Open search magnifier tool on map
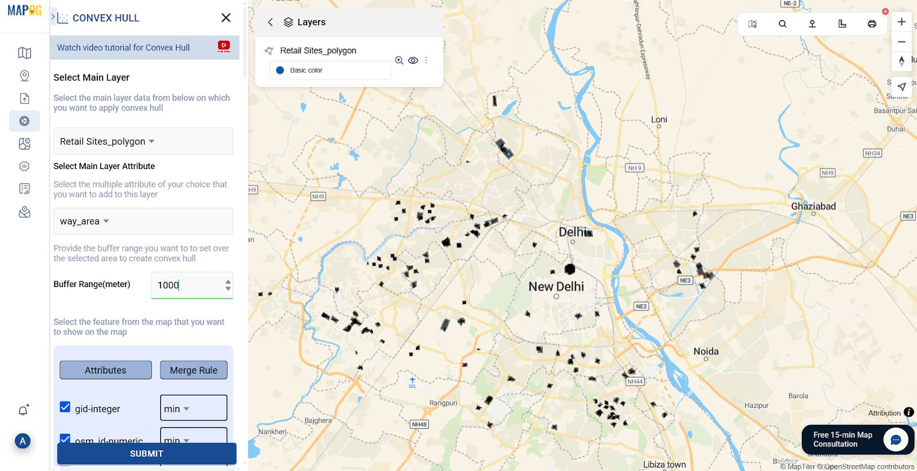 tap(782, 24)
